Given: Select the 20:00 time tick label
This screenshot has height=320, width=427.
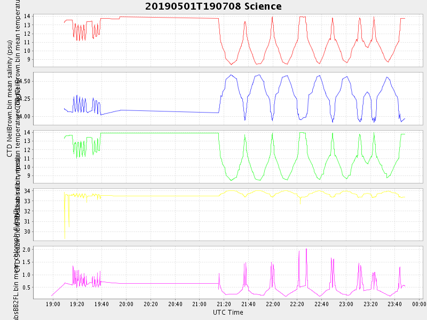Looking at the screenshot, I should pos(126,304).
